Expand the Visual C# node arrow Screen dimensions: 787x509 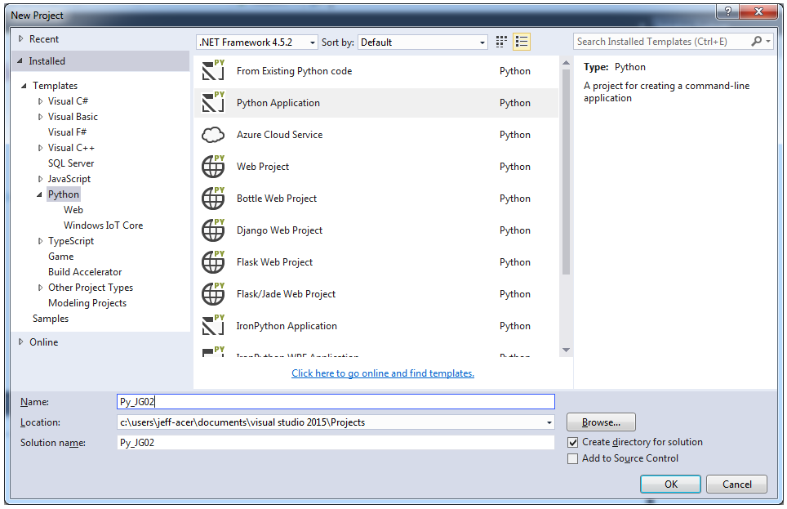40,101
